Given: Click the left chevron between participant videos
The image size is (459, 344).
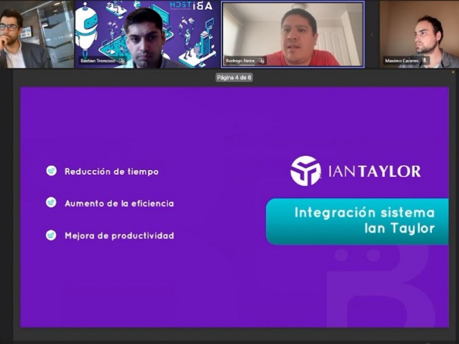Looking at the screenshot, I should [372, 35].
